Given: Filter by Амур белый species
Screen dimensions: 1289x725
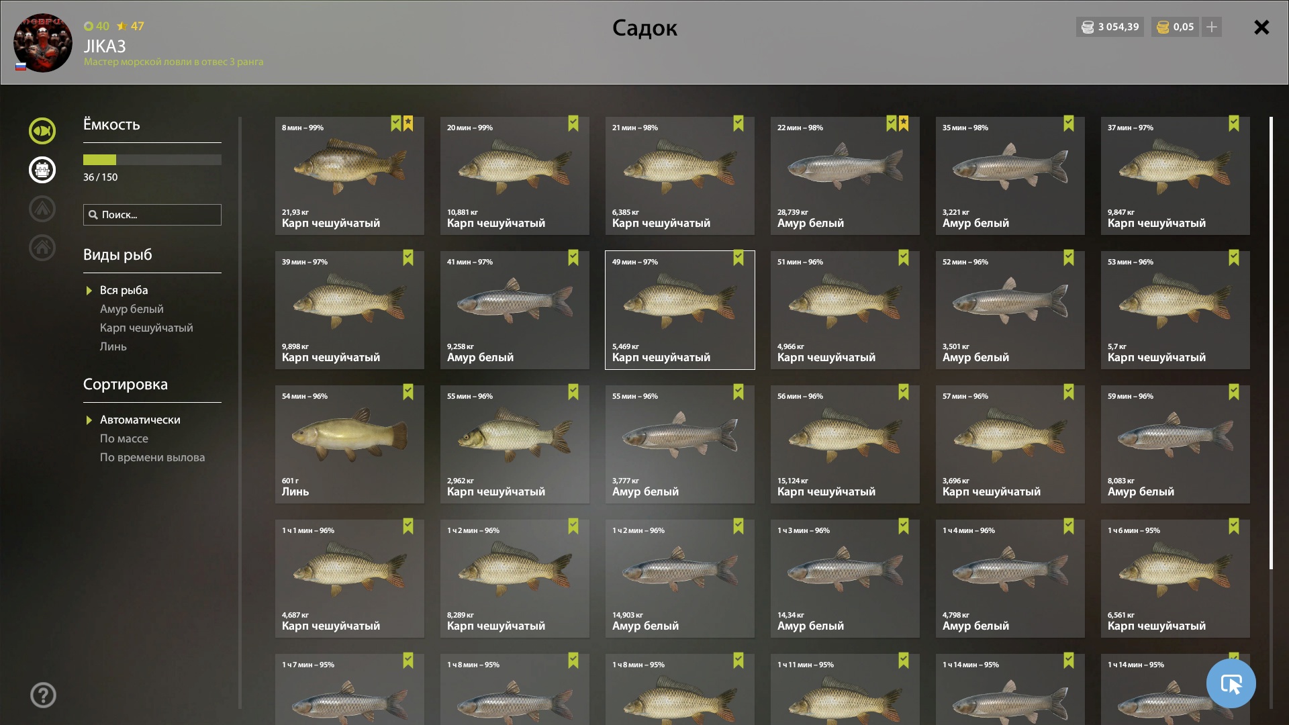Looking at the screenshot, I should 132,309.
